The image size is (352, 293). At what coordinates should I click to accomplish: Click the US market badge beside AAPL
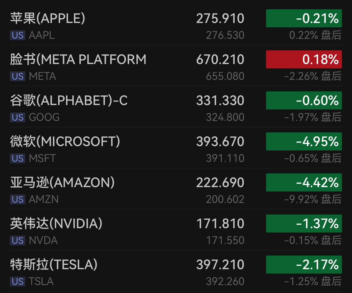point(18,35)
